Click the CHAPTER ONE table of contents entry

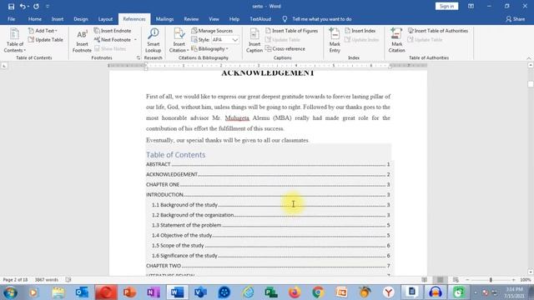(x=268, y=185)
